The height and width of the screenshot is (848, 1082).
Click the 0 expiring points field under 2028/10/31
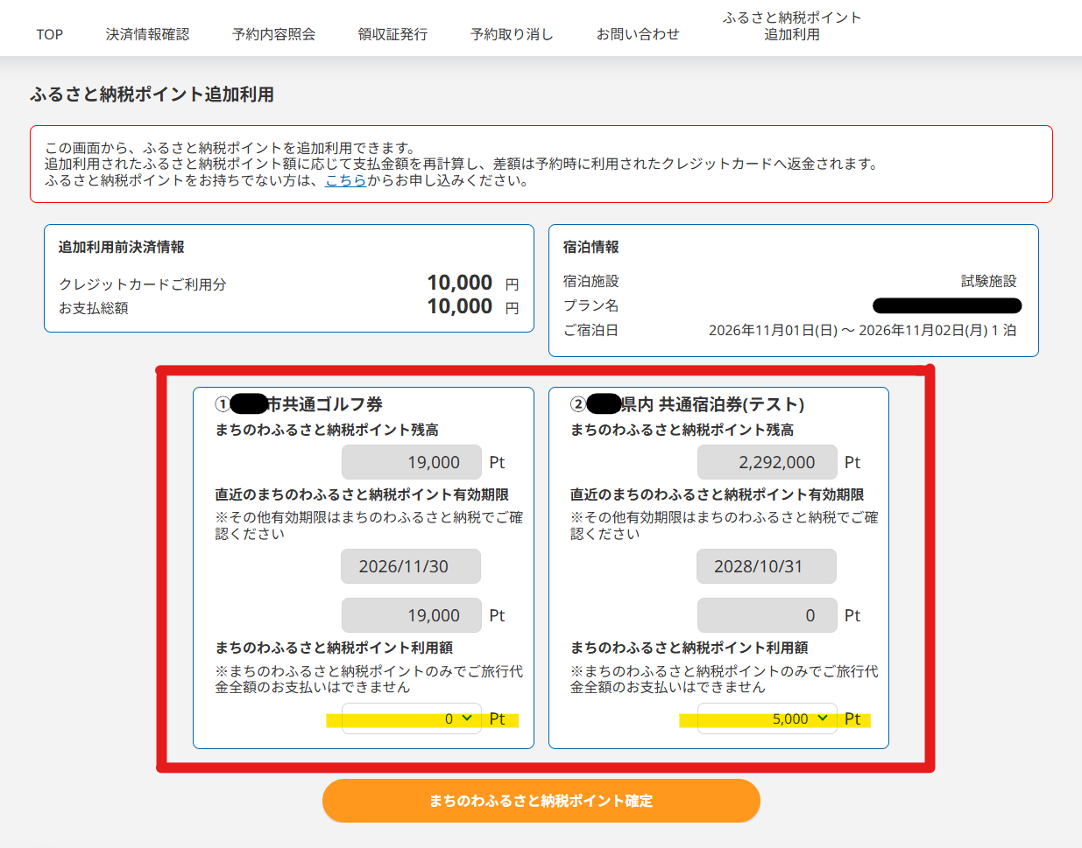click(767, 615)
